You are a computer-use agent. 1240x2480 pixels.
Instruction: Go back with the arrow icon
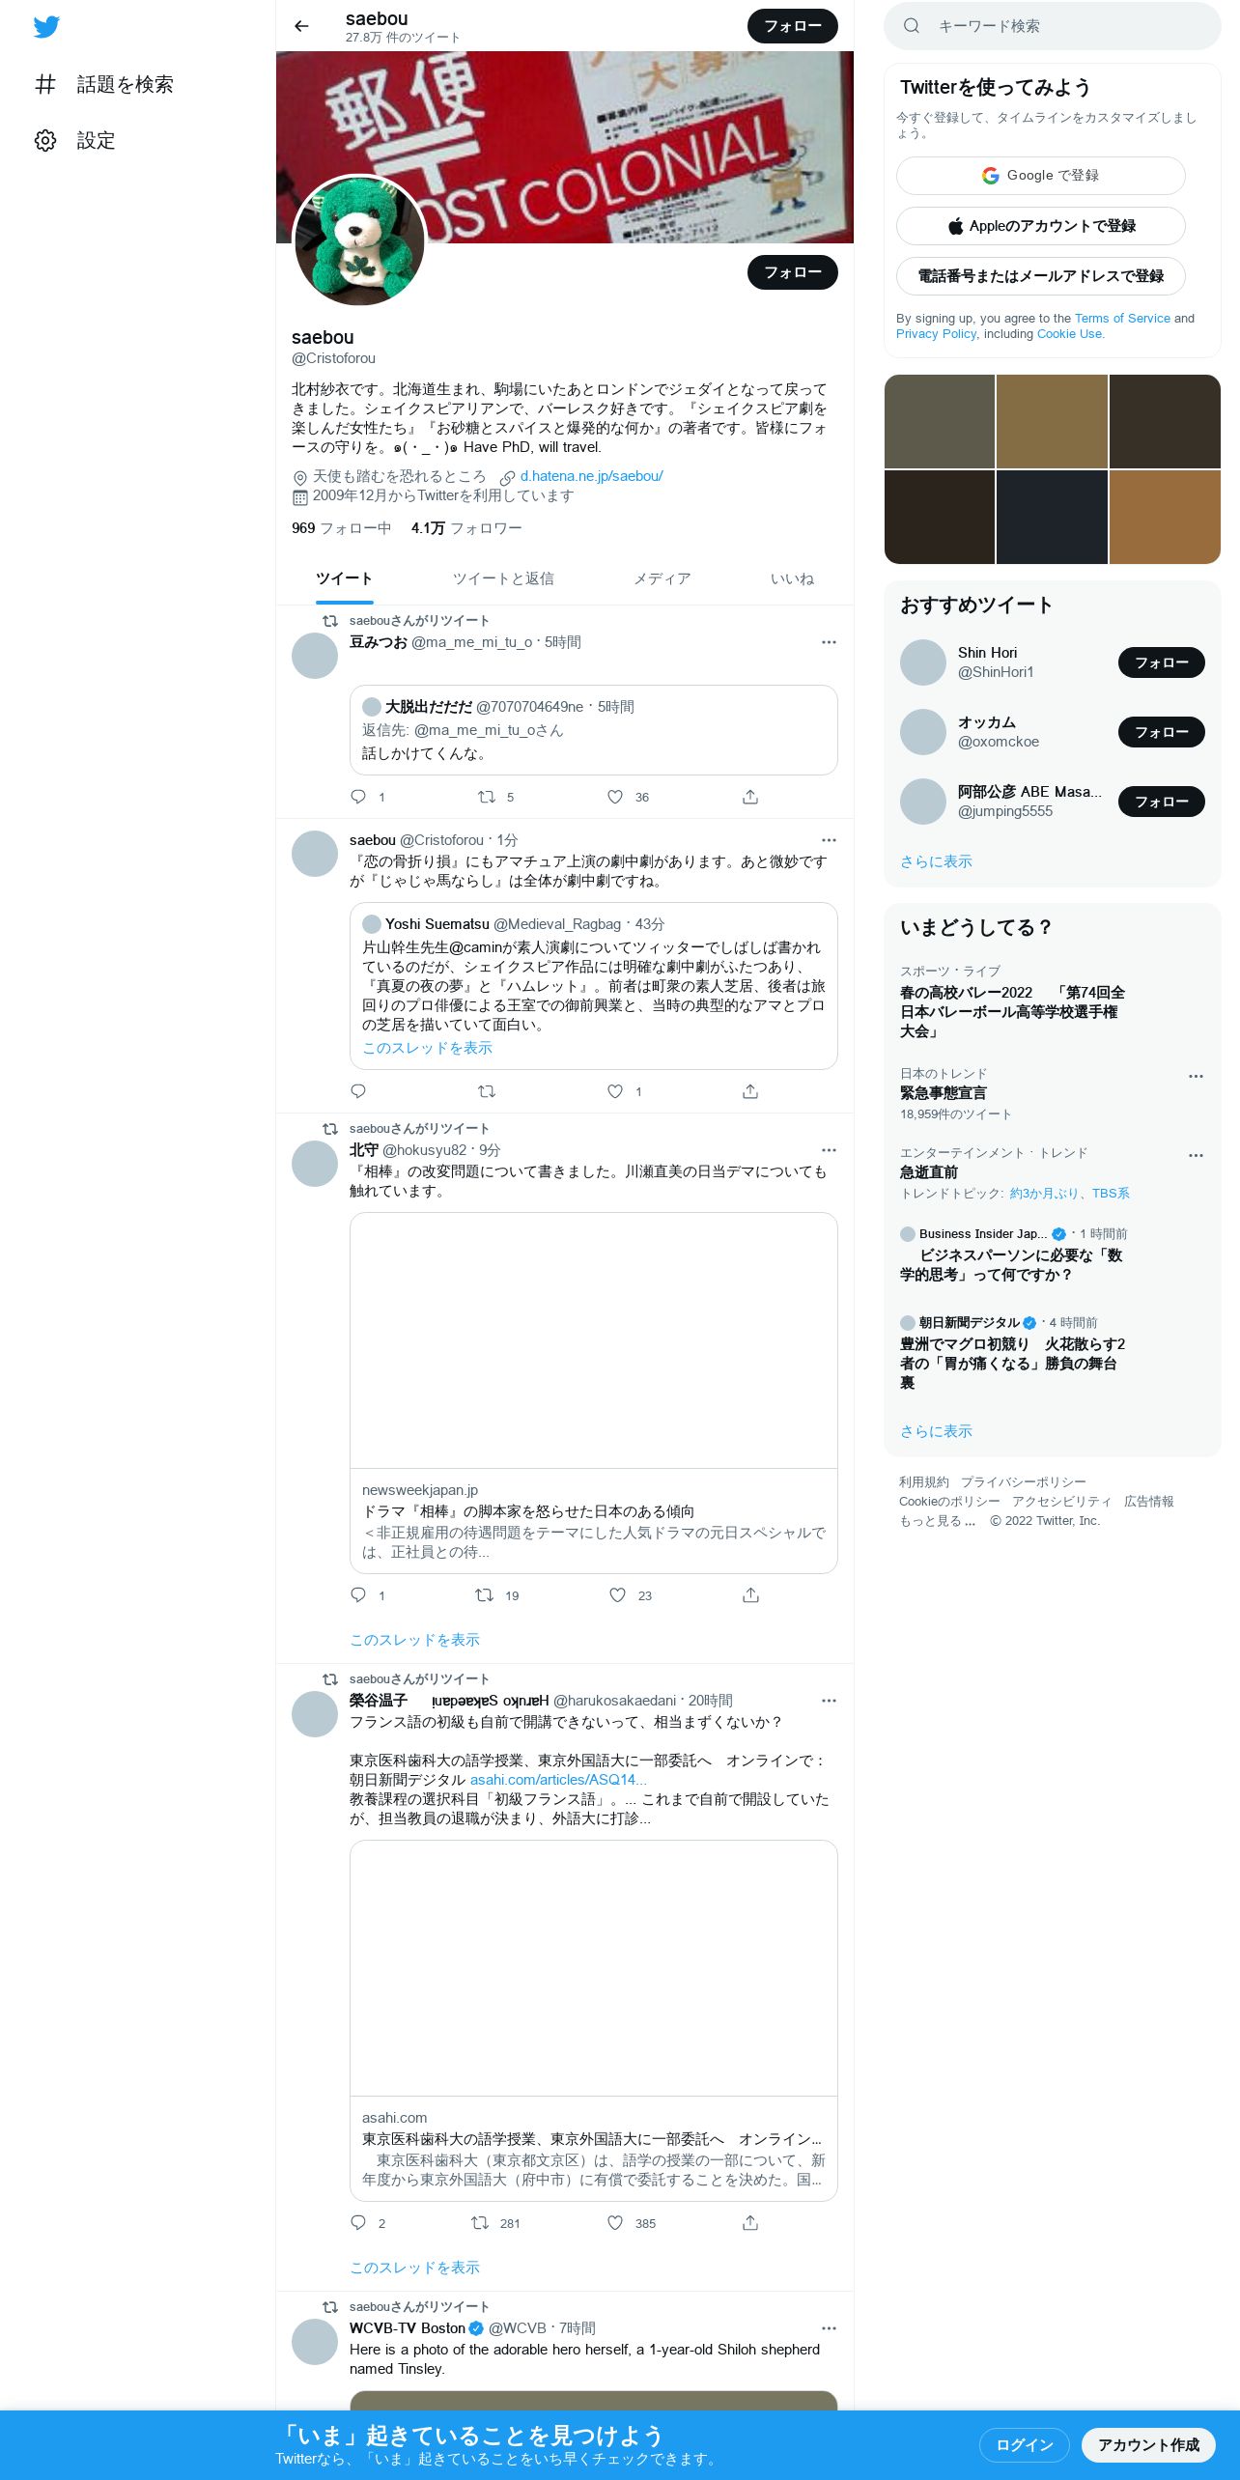pyautogui.click(x=301, y=26)
